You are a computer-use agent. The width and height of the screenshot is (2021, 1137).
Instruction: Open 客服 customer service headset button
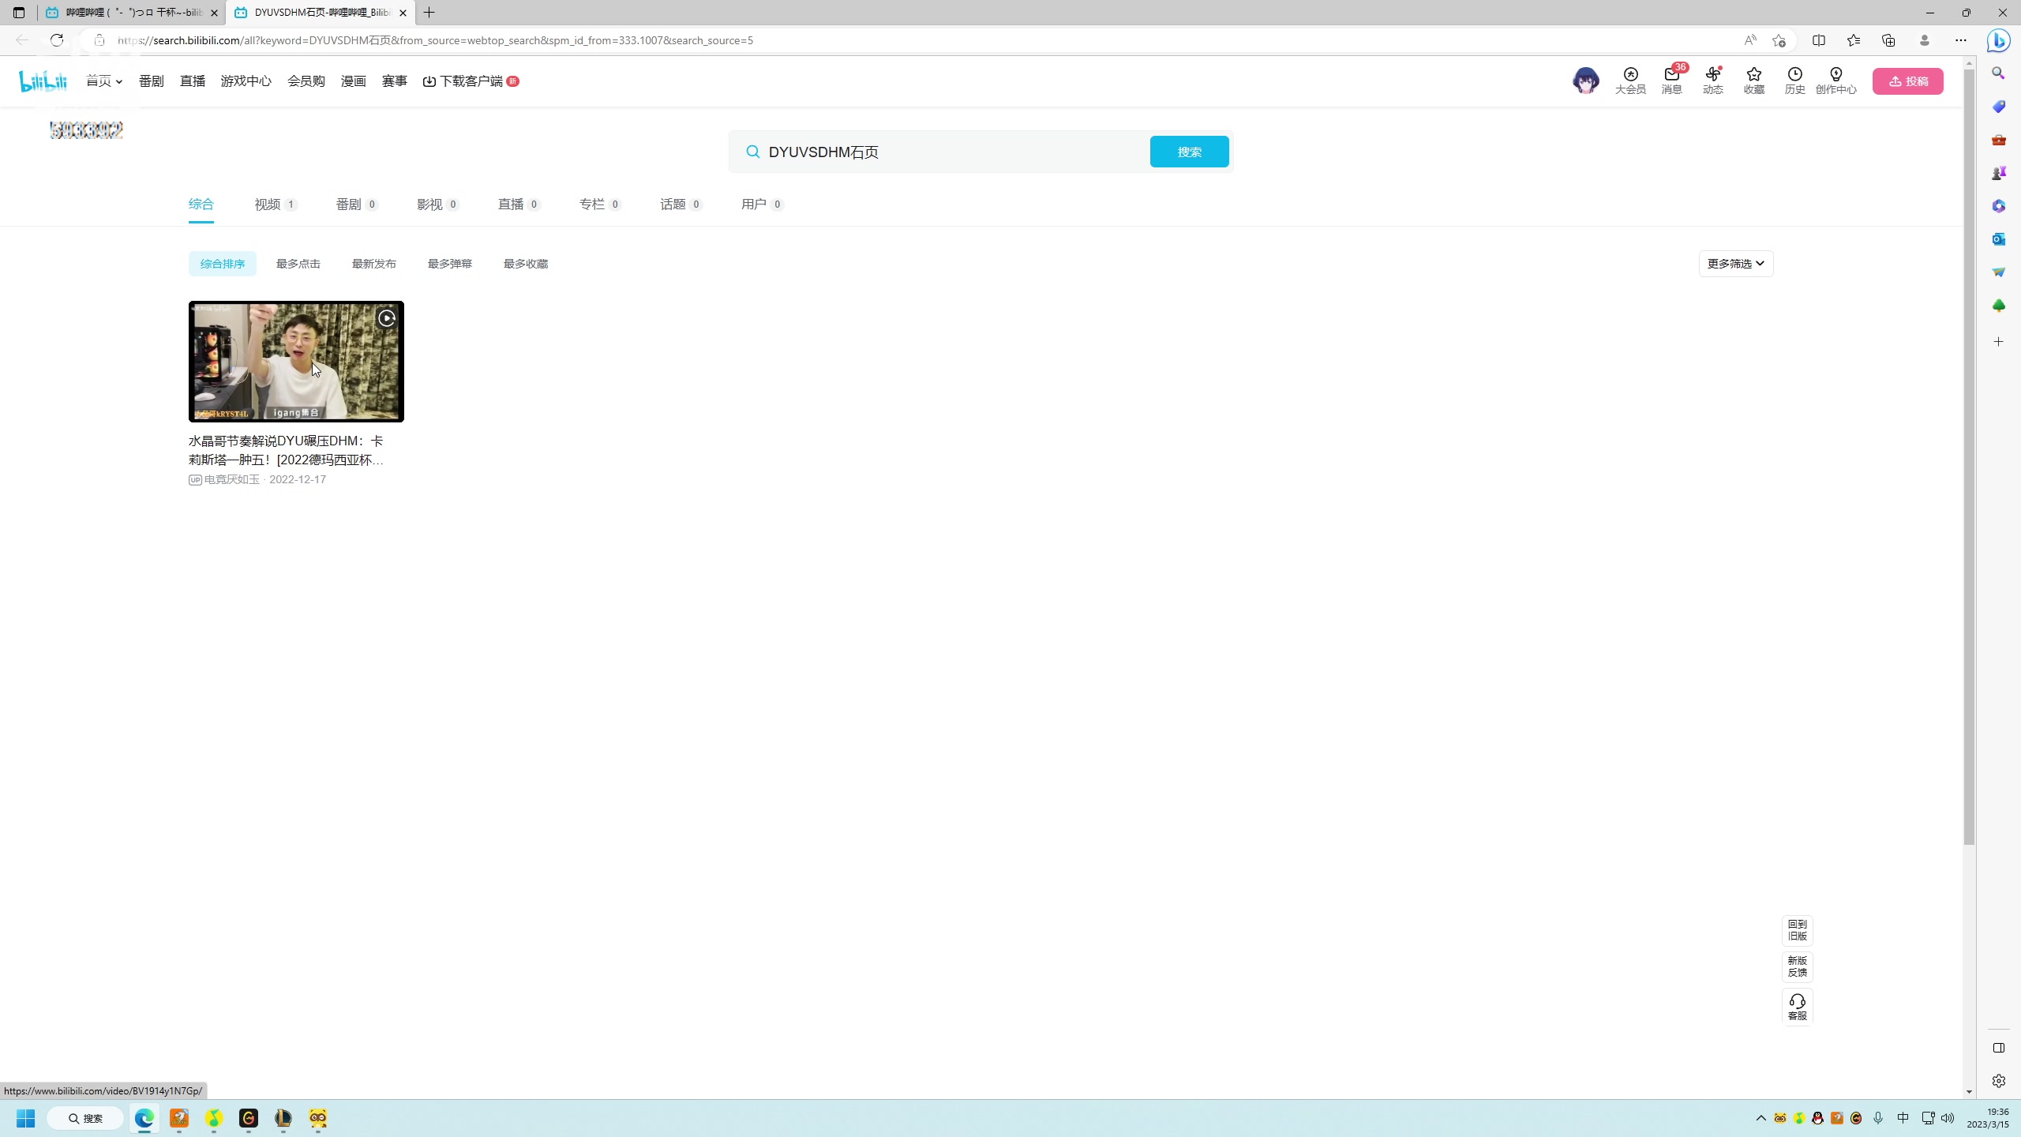[x=1798, y=1007]
